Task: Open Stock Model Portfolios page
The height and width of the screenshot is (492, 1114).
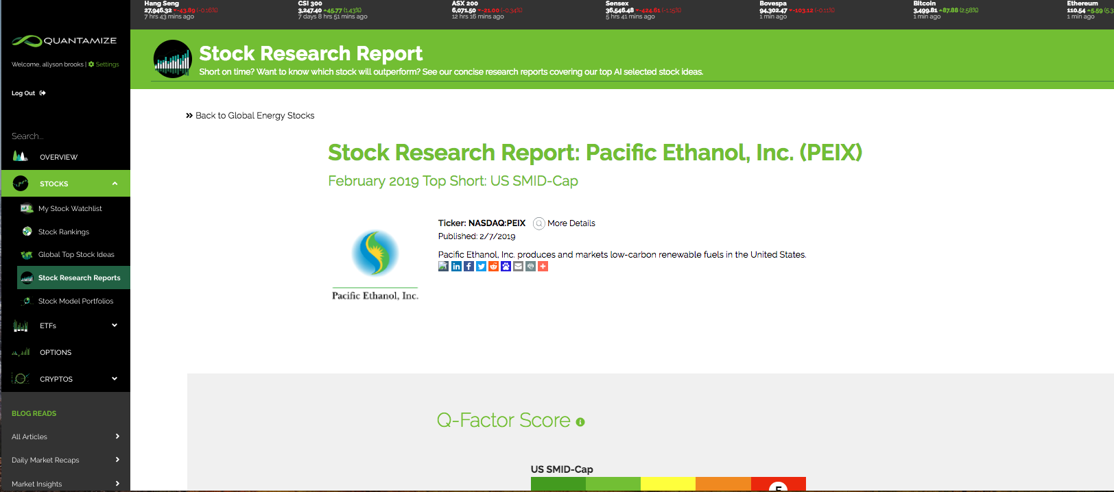Action: coord(75,301)
